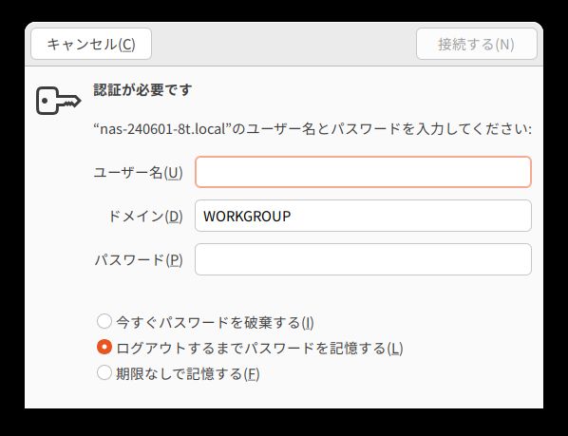This screenshot has height=436, width=568.
Task: Focus the ユーザー名 input field
Action: coord(364,172)
